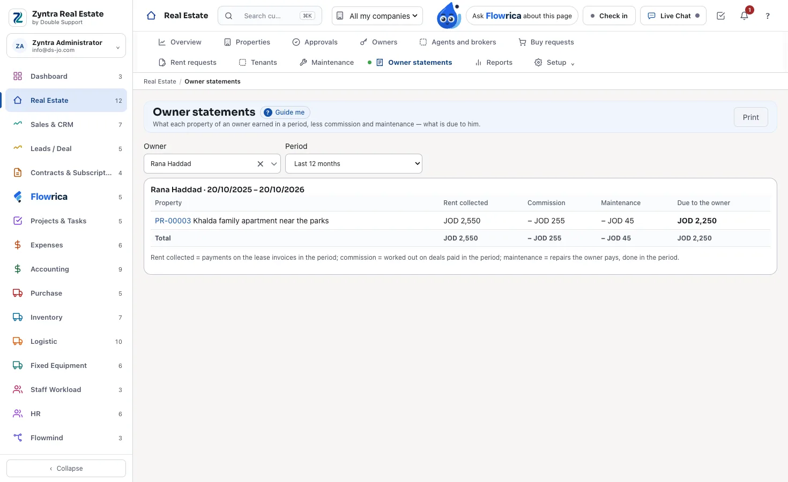The width and height of the screenshot is (788, 482).
Task: Open Staff Workload module
Action: tap(66, 389)
